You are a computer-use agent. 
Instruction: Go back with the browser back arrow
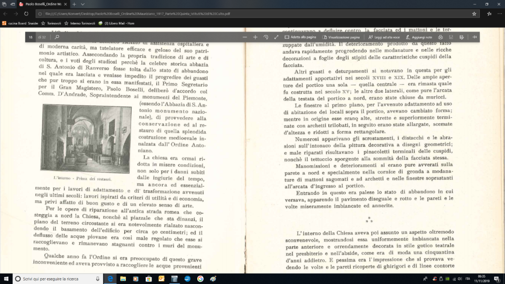(x=5, y=14)
